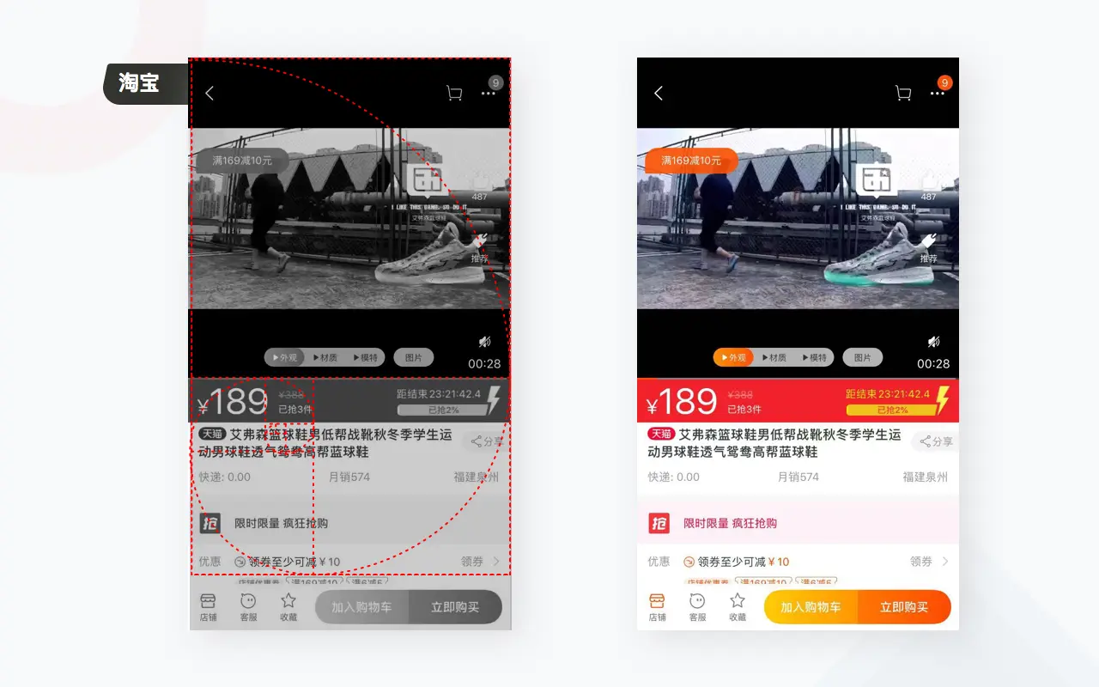Click ¥189 price on gray bar
The width and height of the screenshot is (1099, 687).
(x=233, y=402)
